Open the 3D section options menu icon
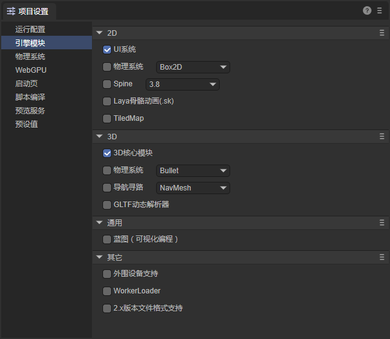Screen dimensions: 390x339 pos(382,137)
